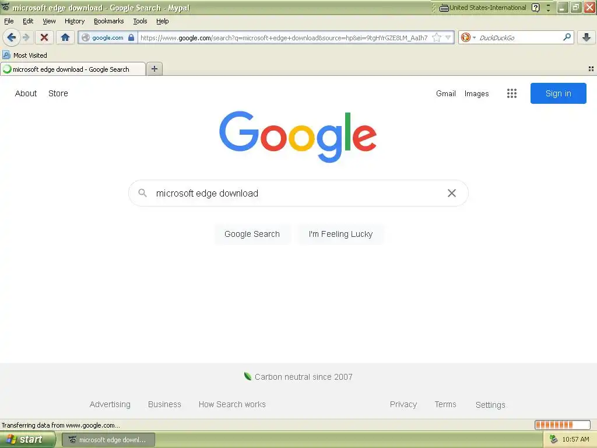Open the Bookmarks menu
Image resolution: width=597 pixels, height=448 pixels.
pos(109,21)
